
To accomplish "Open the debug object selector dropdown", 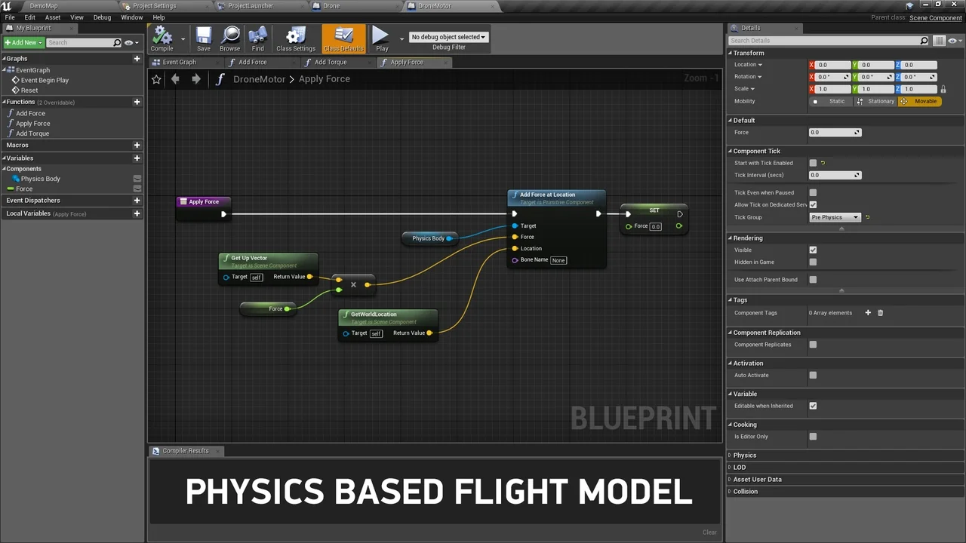I will pos(448,37).
